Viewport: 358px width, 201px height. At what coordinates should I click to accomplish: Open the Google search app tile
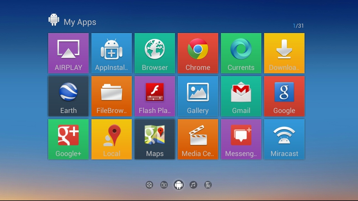point(284,96)
